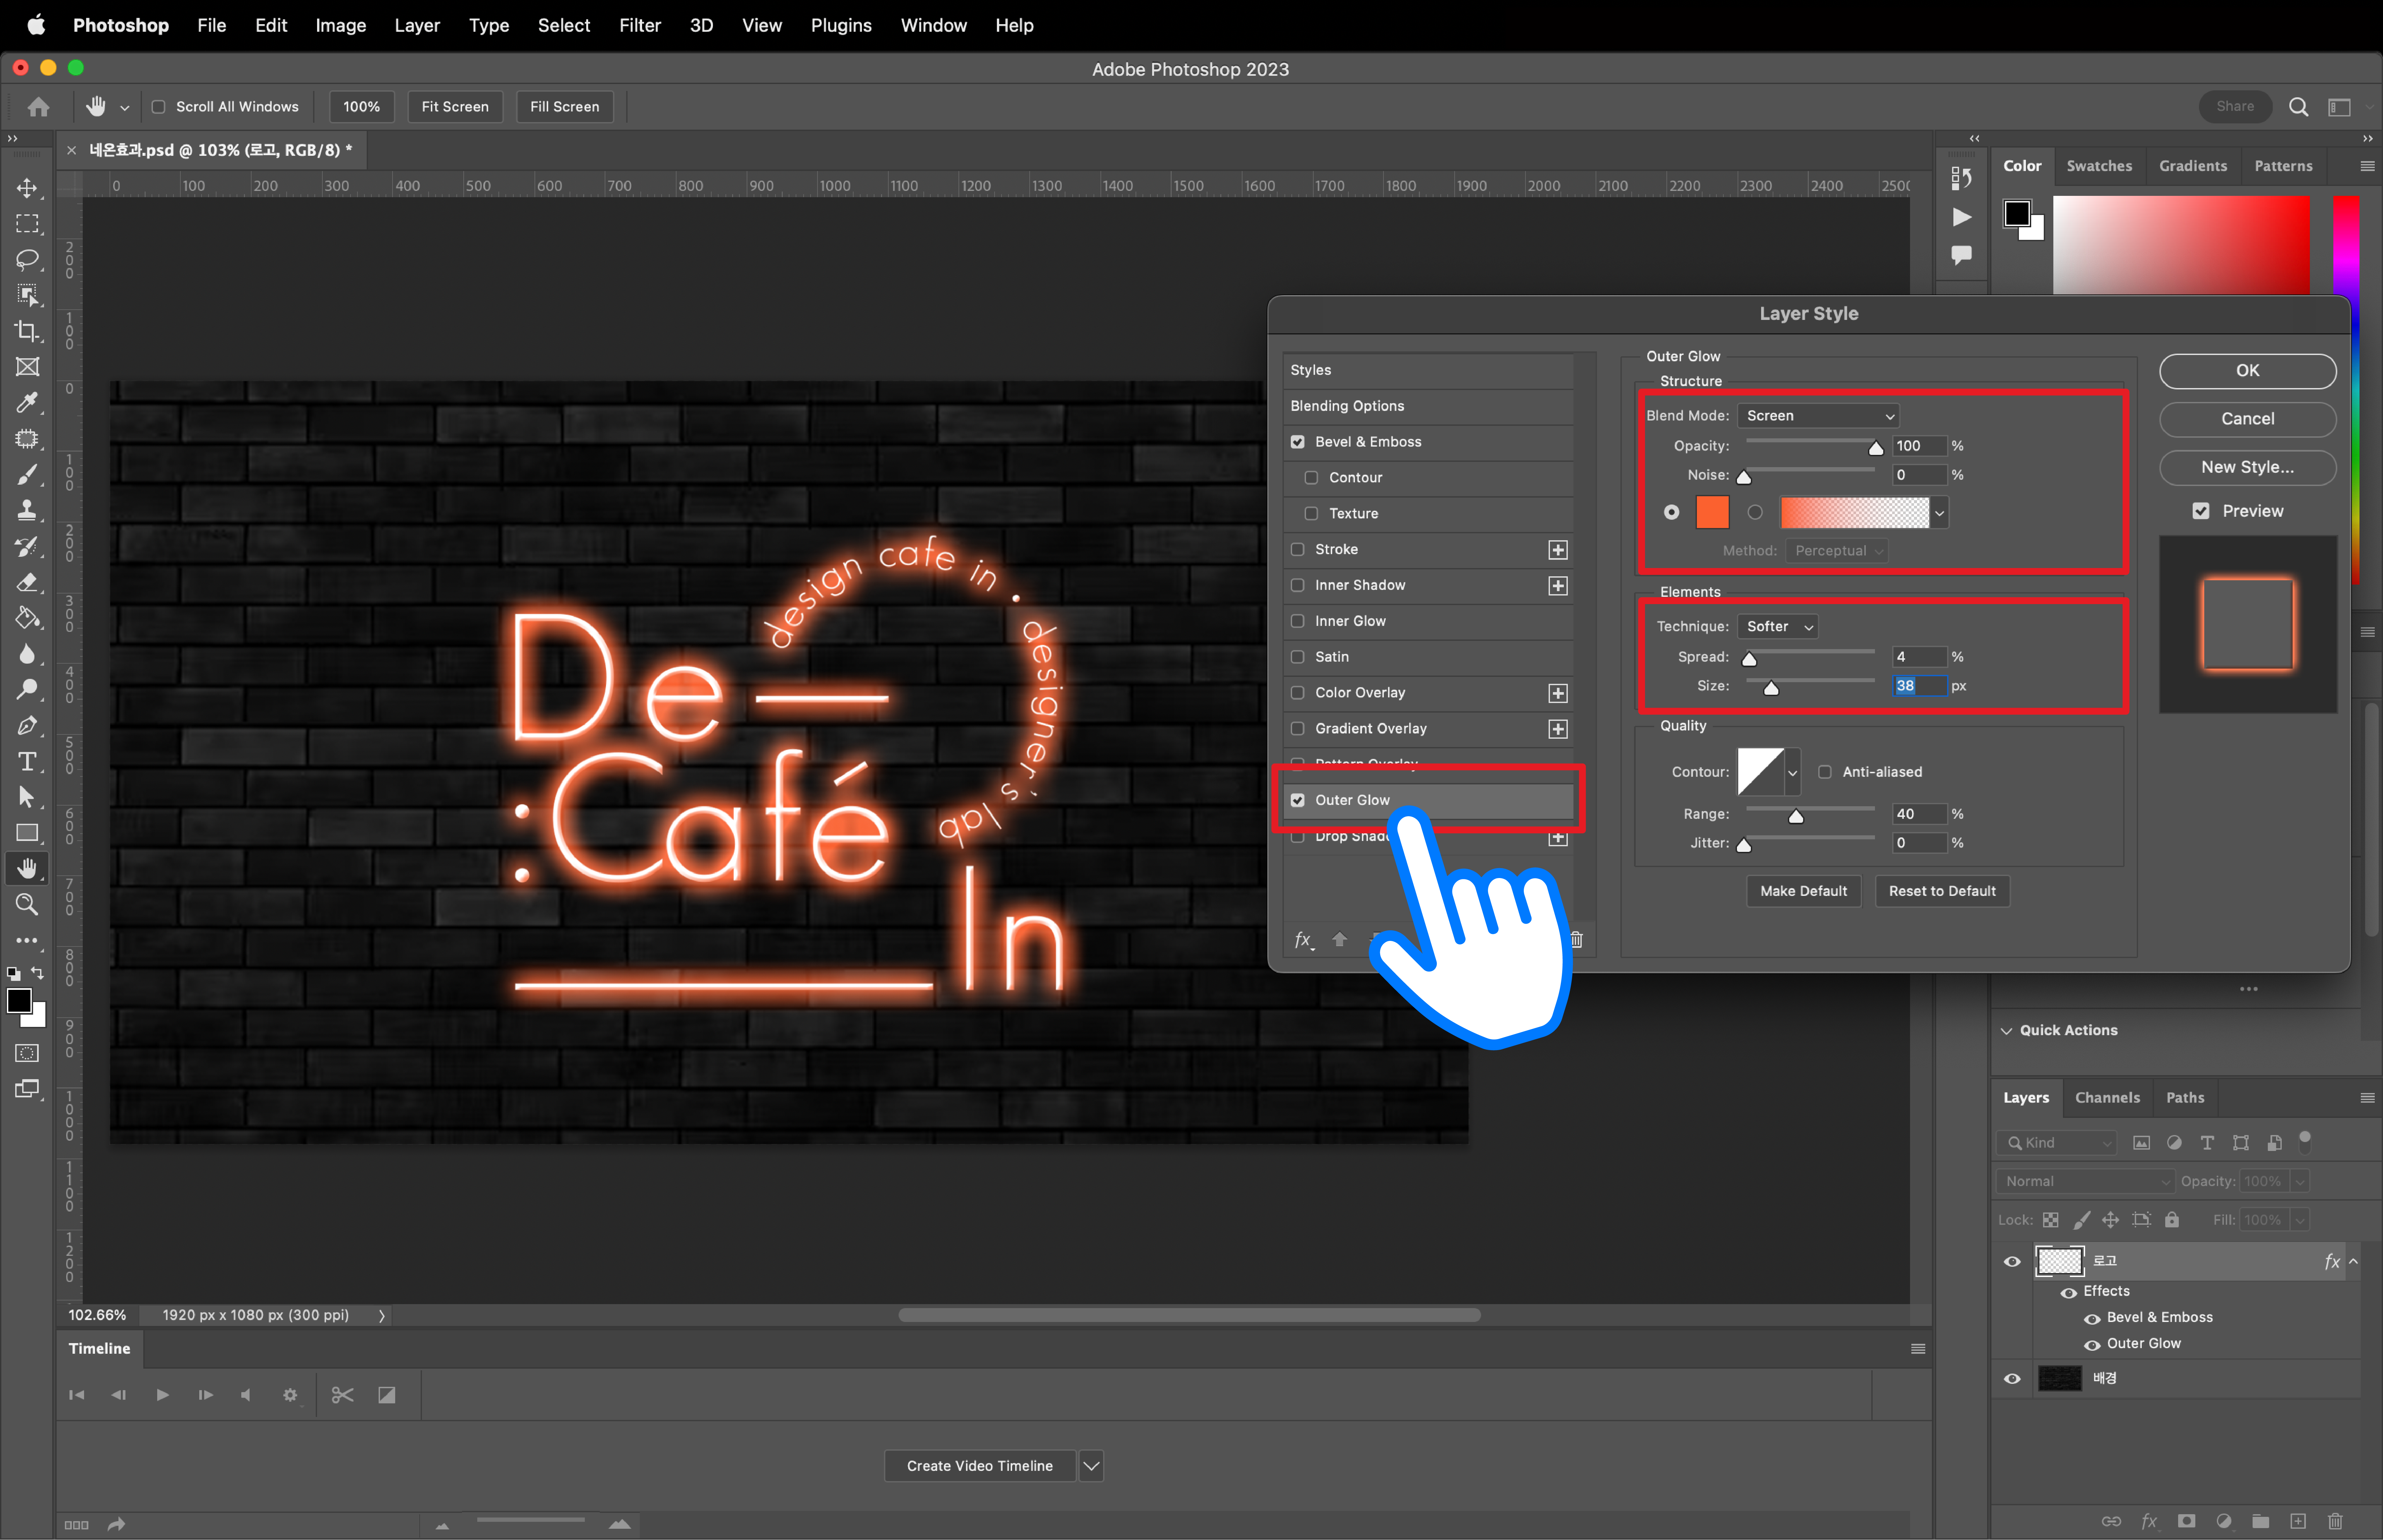
Task: Select the Horizontal Type tool
Action: pos(27,762)
